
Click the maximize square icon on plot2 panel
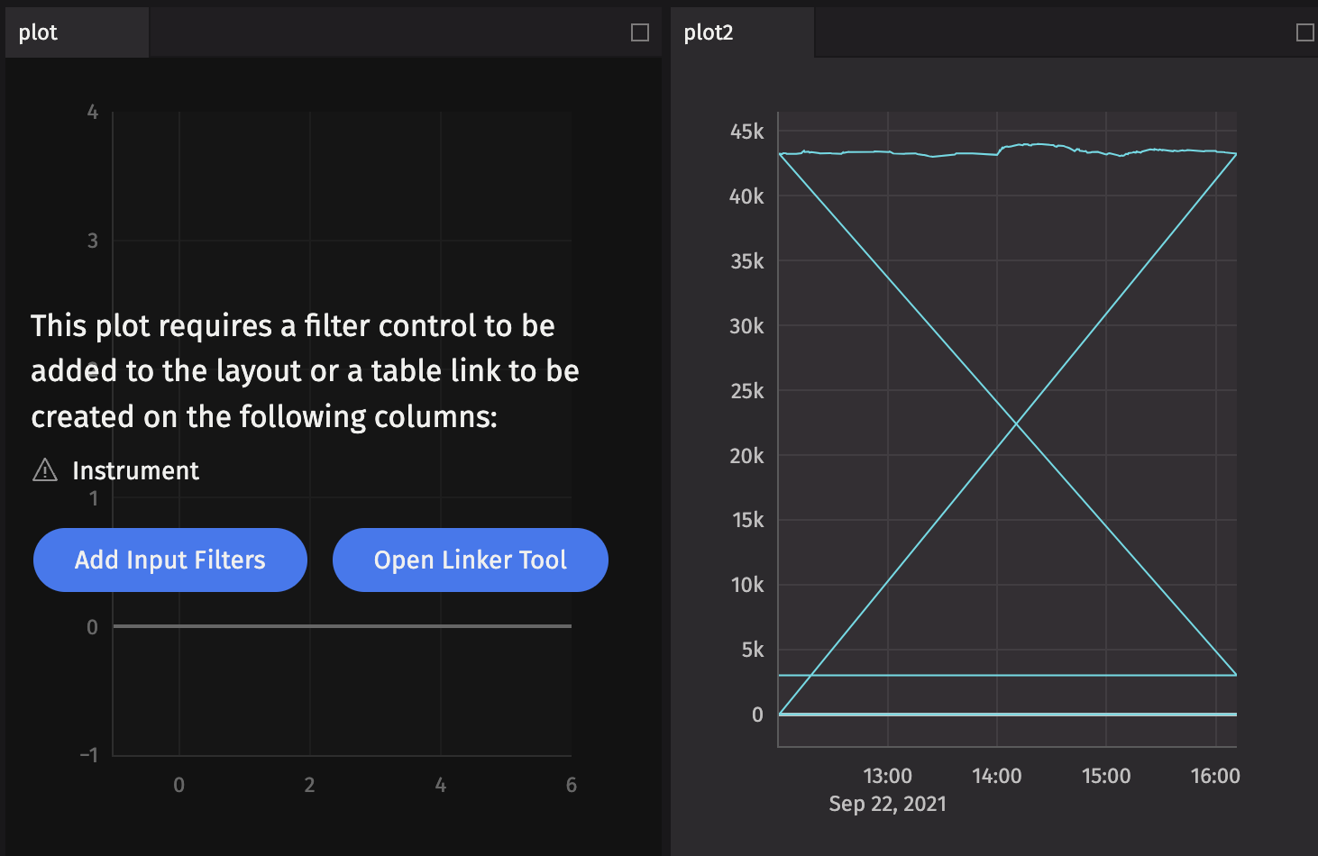pos(1304,32)
